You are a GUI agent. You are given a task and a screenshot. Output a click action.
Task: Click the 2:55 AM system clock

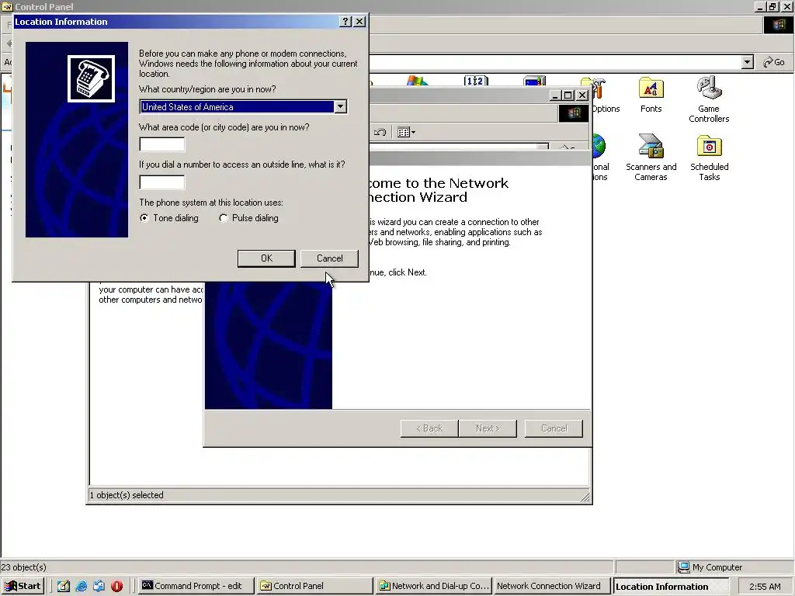(765, 587)
